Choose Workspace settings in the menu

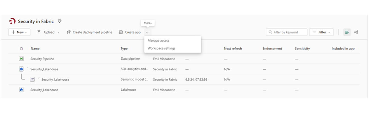[162, 48]
